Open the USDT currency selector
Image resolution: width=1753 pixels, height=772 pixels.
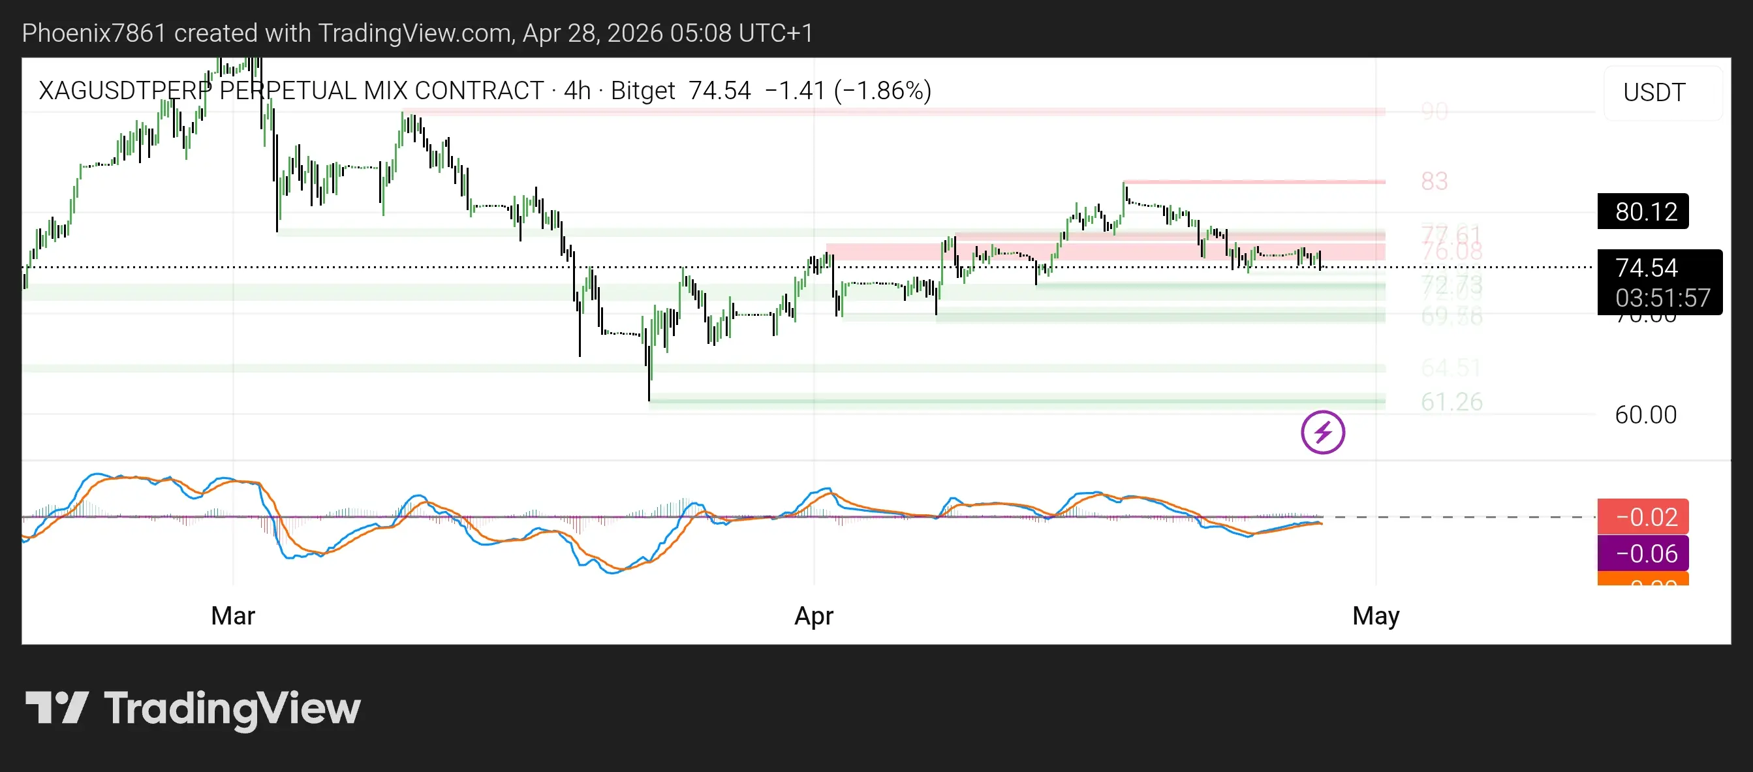pyautogui.click(x=1654, y=93)
